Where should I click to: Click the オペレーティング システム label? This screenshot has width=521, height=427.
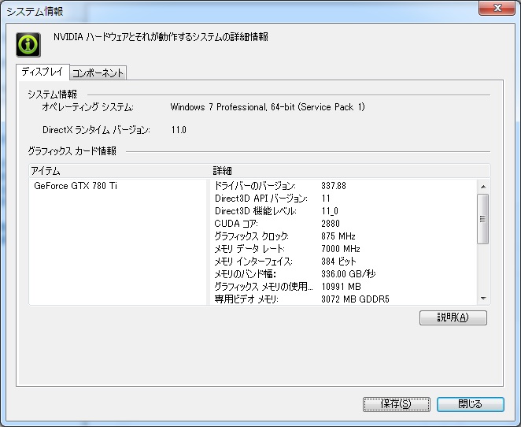pos(87,107)
